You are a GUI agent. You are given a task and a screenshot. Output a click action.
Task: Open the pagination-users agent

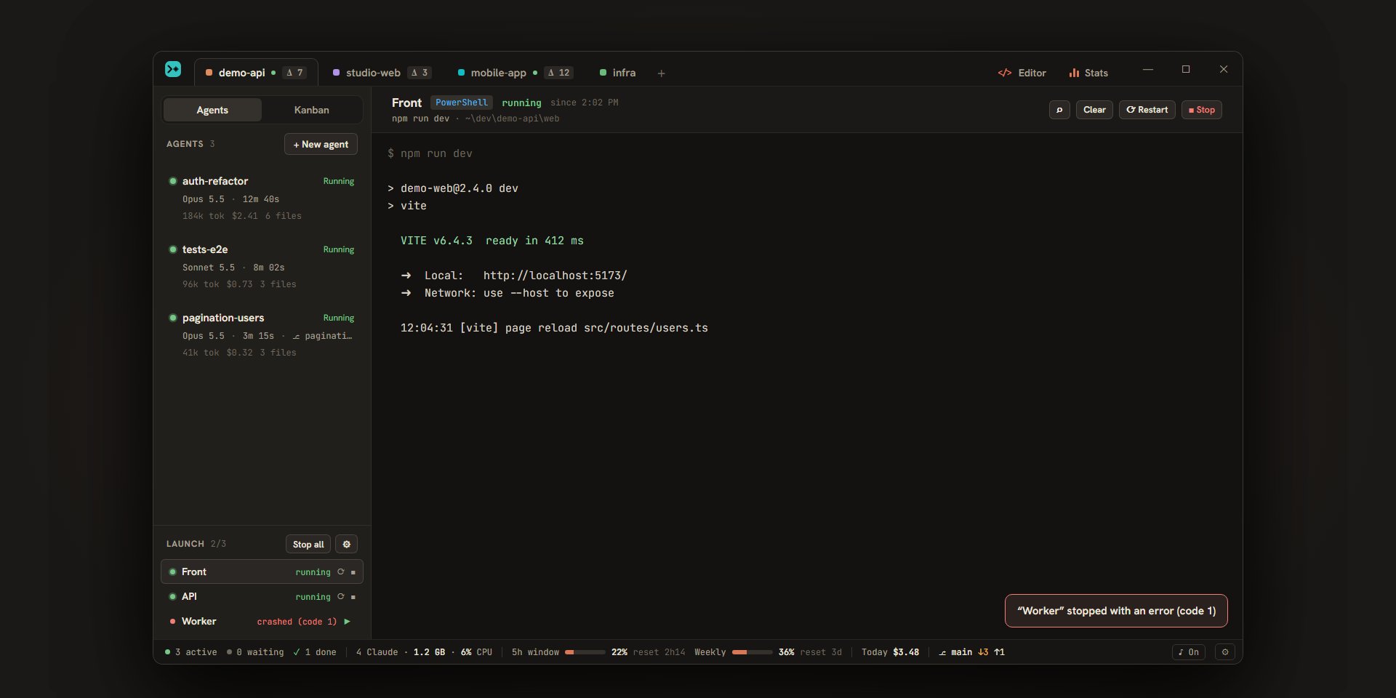262,334
